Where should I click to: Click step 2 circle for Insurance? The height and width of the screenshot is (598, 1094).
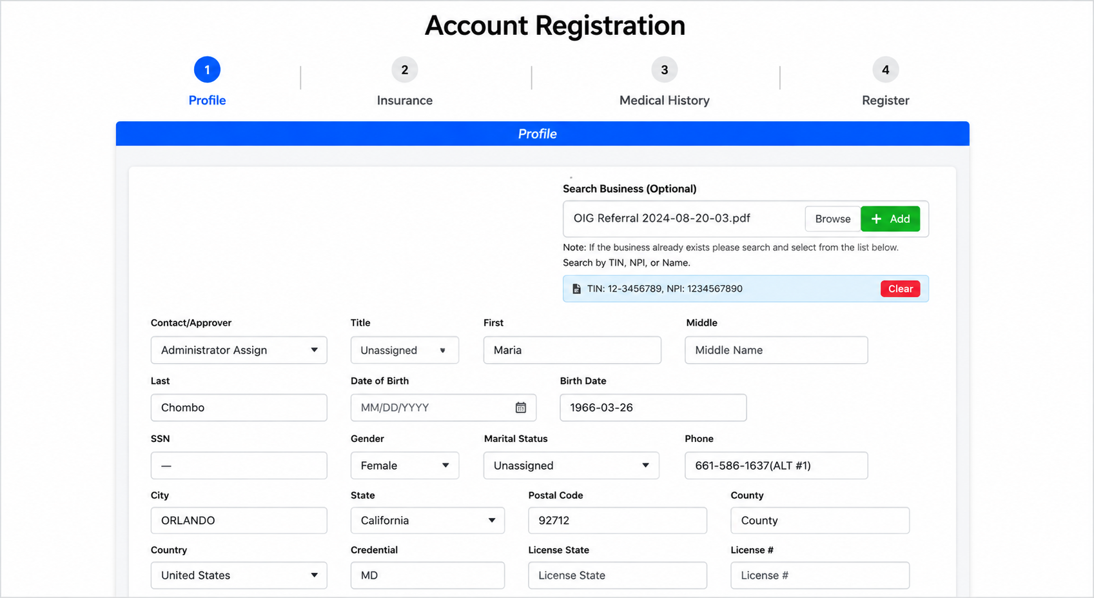tap(405, 70)
